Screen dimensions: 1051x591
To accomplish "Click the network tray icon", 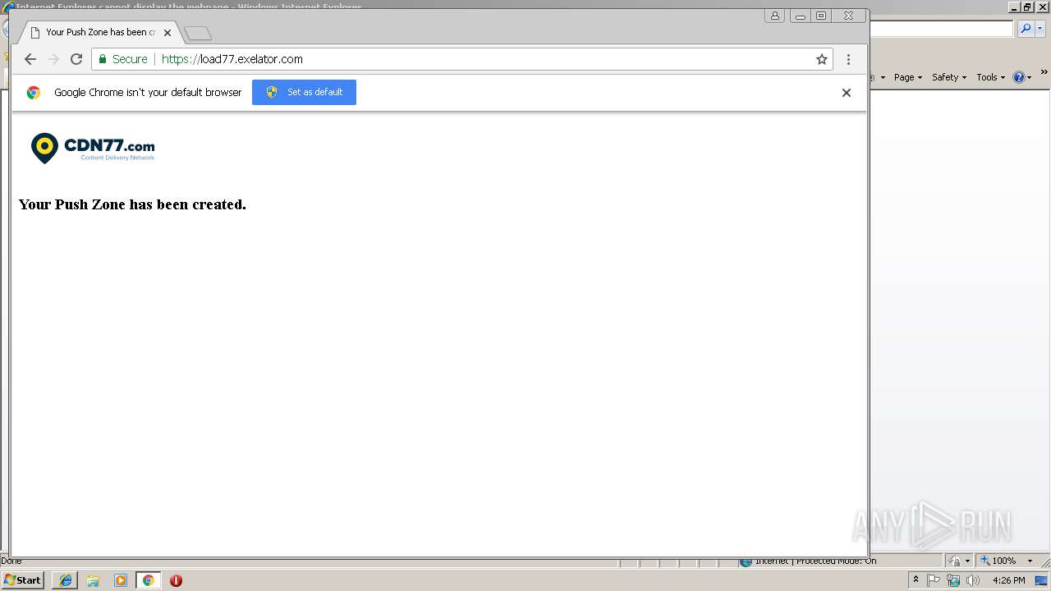I will 953,580.
